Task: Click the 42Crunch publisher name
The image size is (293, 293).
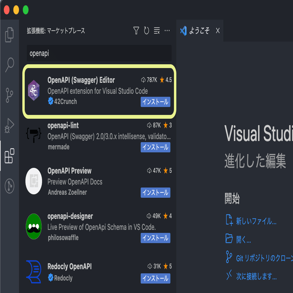Action: click(x=65, y=101)
